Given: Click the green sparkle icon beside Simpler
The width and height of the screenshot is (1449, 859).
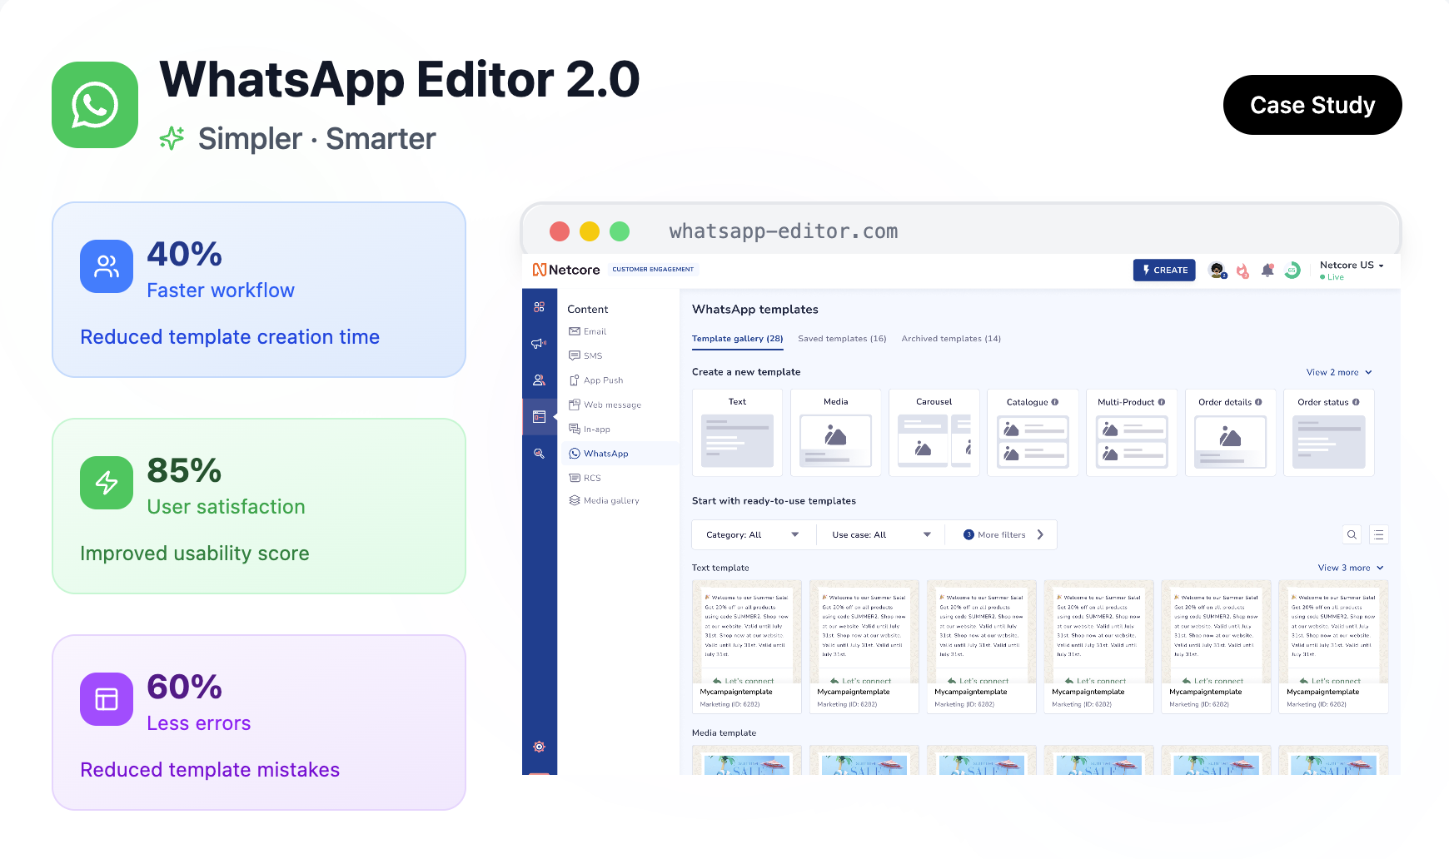Looking at the screenshot, I should tap(172, 138).
